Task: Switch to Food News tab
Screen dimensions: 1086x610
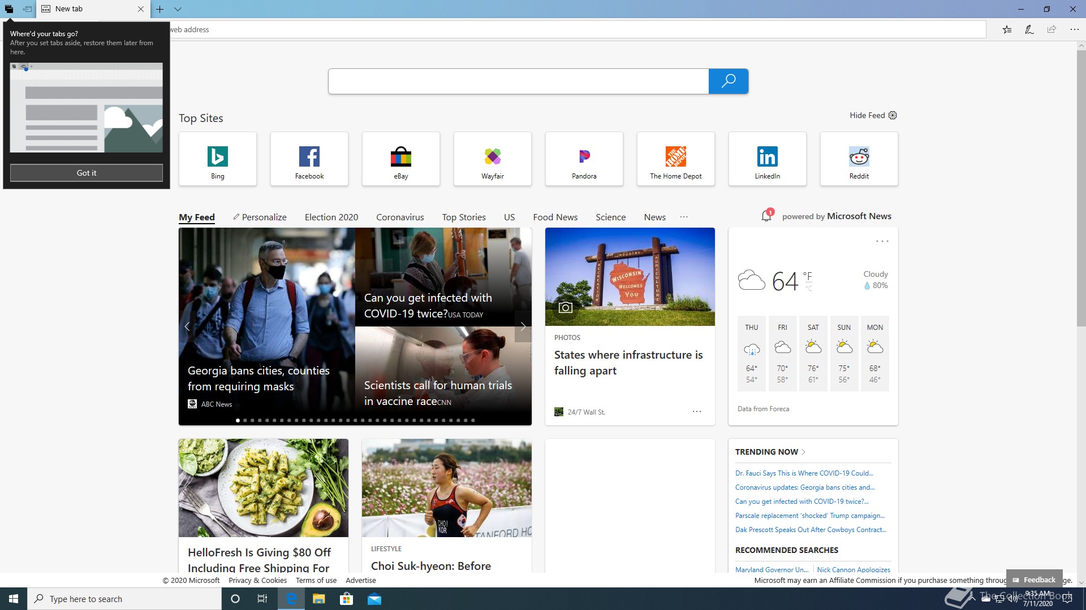Action: pos(555,217)
